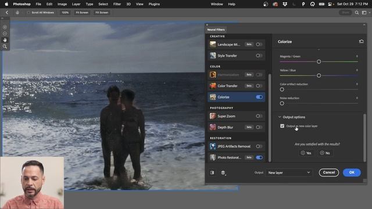Image resolution: width=372 pixels, height=209 pixels.
Task: Open the workspace switcher icon
Action: tap(365, 13)
